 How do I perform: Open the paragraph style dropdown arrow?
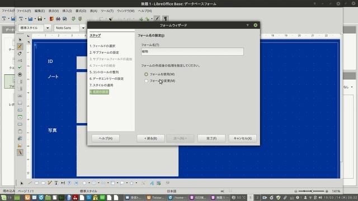(x=48, y=28)
